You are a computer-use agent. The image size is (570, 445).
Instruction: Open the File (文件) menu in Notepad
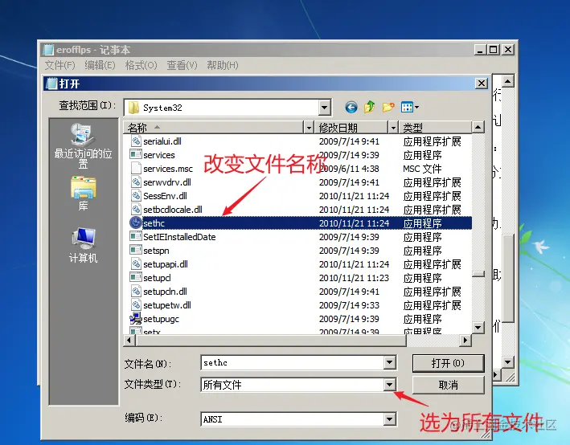pyautogui.click(x=60, y=65)
